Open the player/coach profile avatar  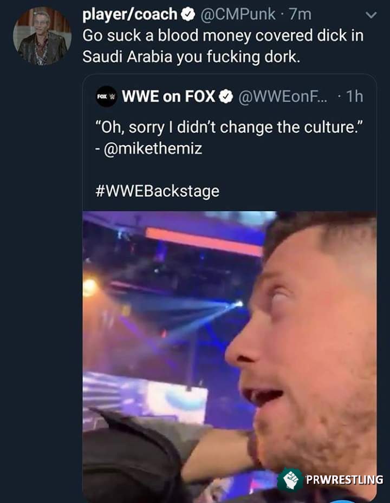(42, 36)
